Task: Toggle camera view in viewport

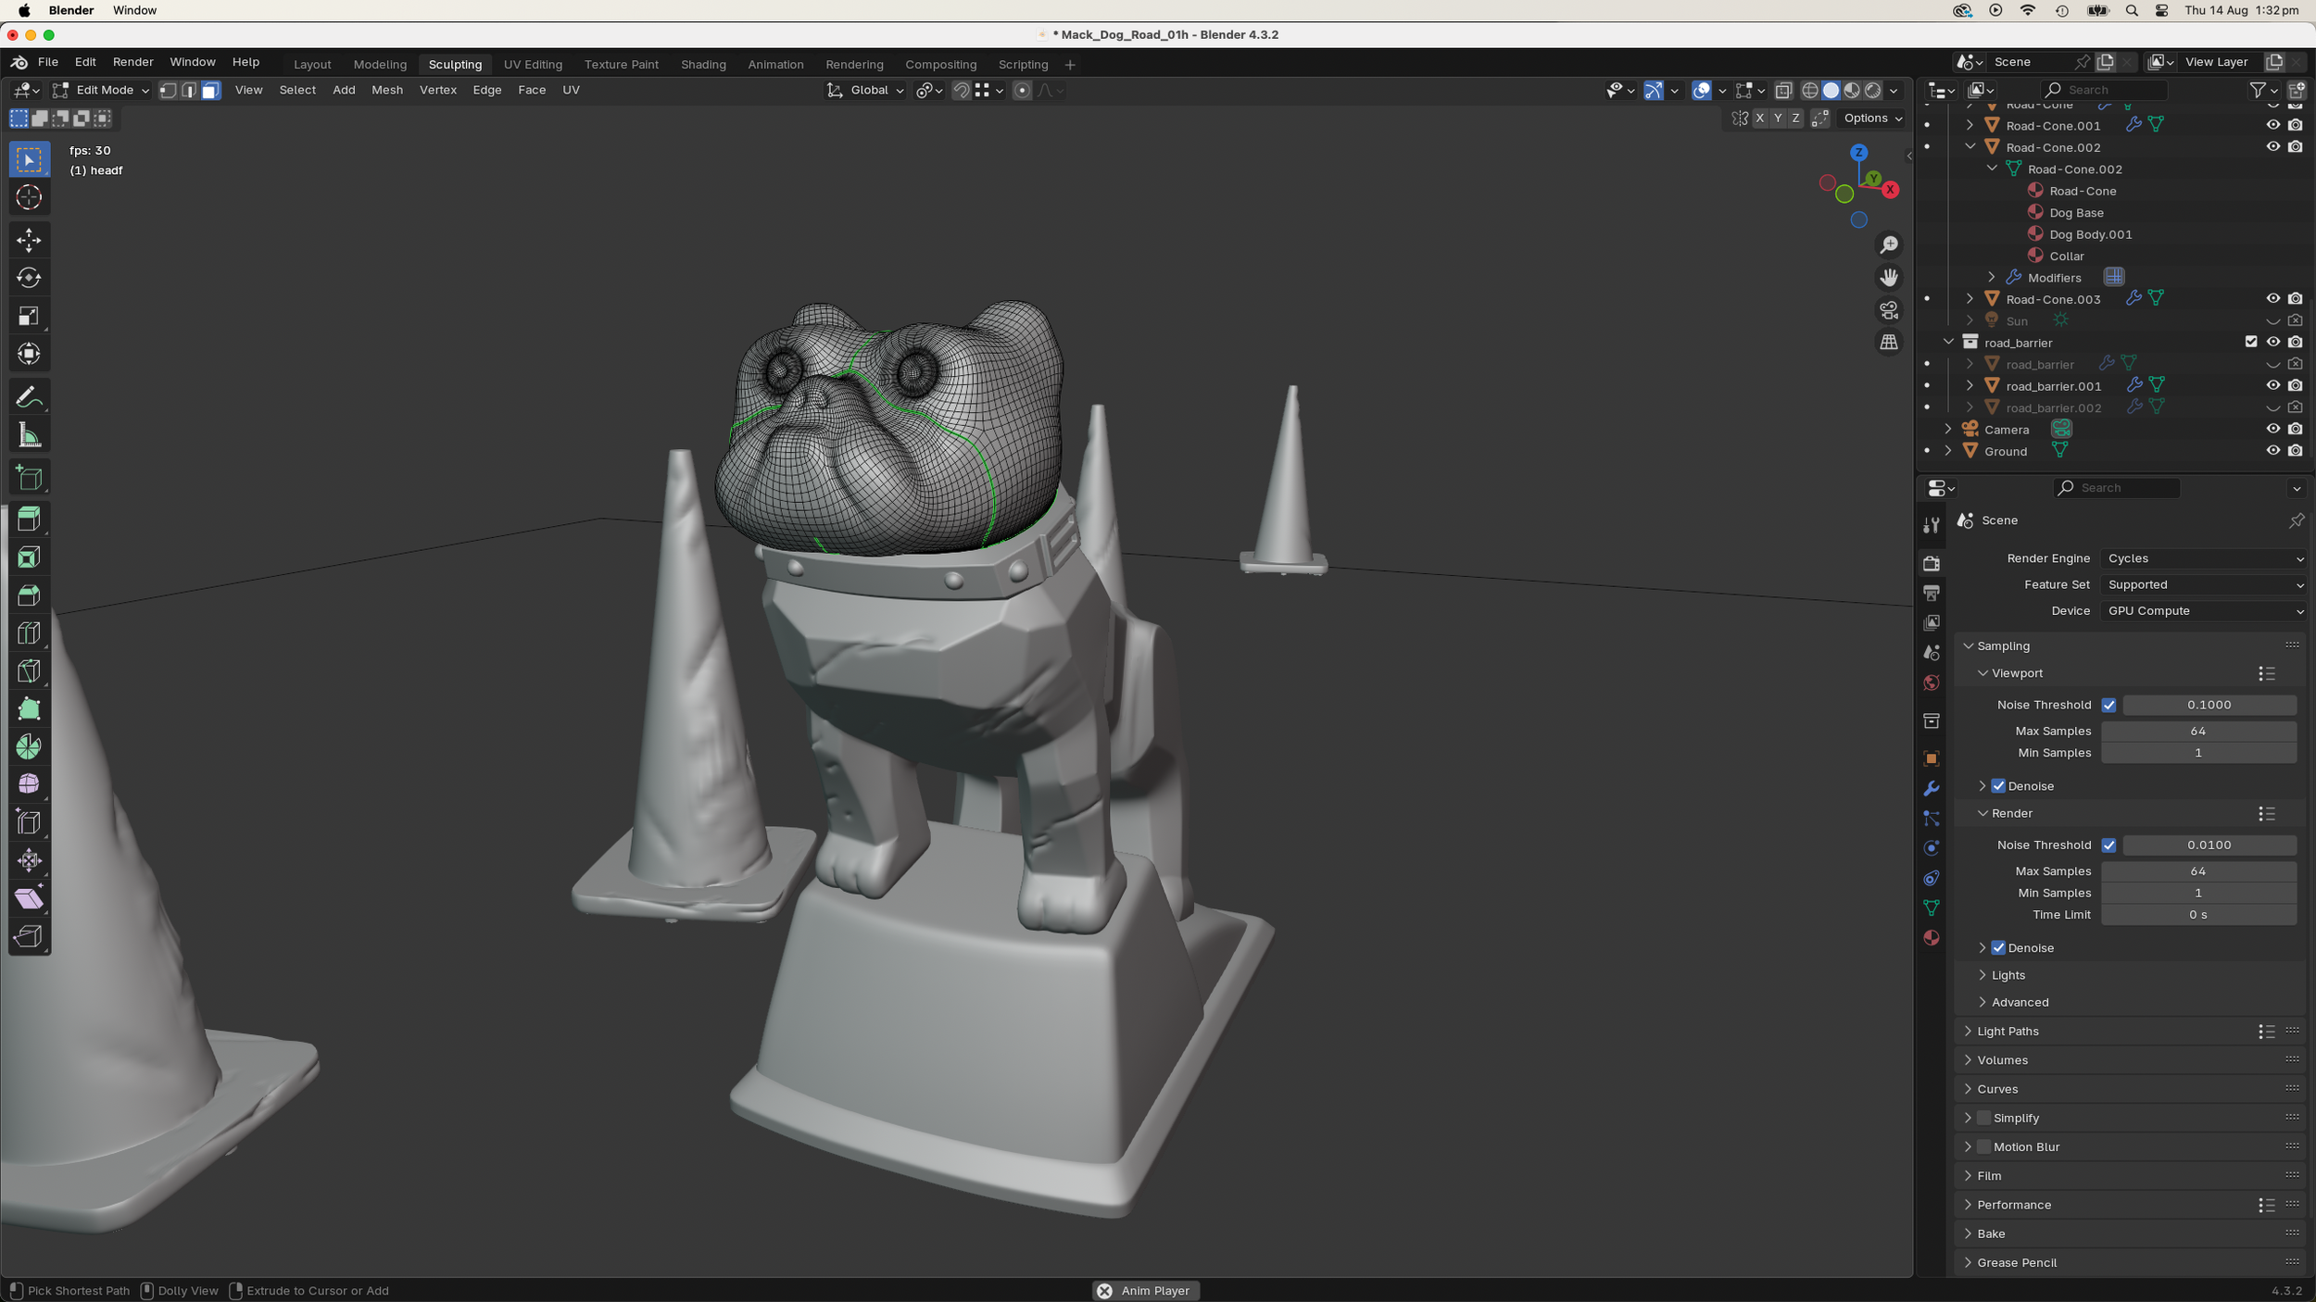Action: (1888, 310)
